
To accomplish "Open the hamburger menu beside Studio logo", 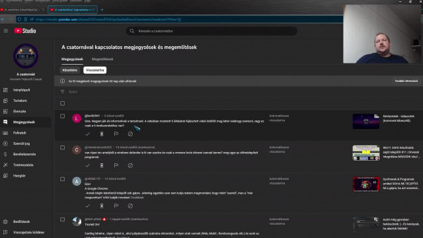I will click(x=6, y=31).
